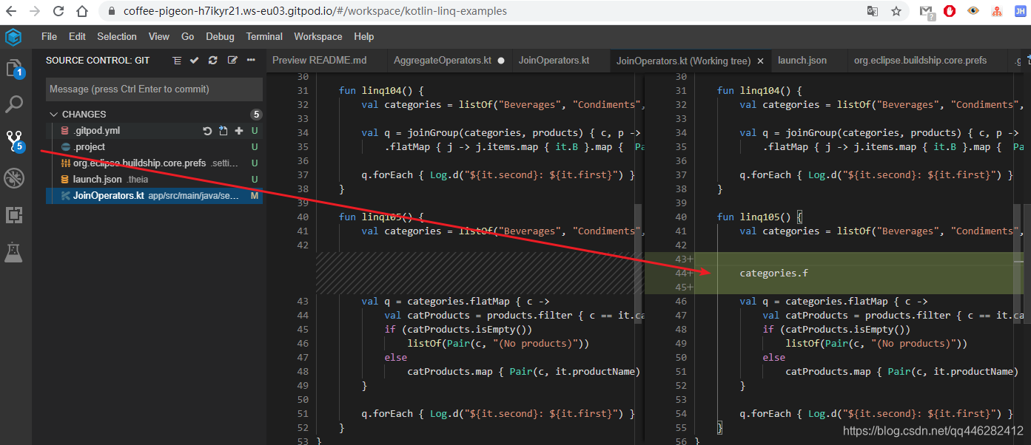Open file icon for .gitpod.yml
This screenshot has height=445, width=1031.
point(223,131)
